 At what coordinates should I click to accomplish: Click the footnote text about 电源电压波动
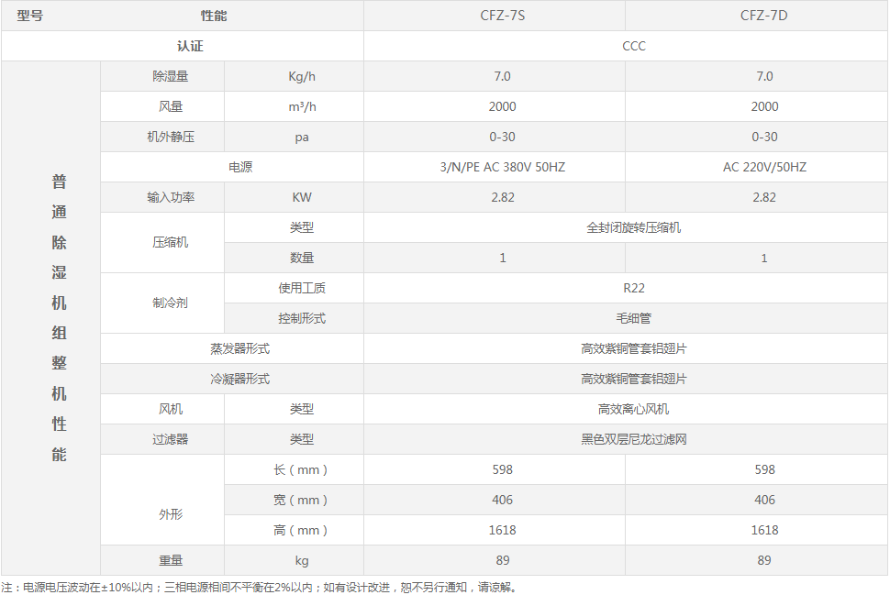259,588
